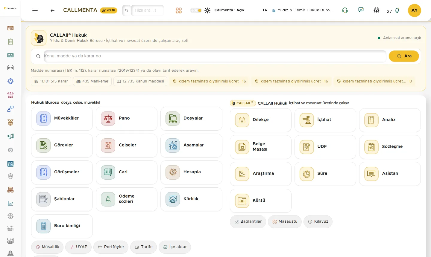
Task: Filter by 435 Mahkeme
Action: 92,81
